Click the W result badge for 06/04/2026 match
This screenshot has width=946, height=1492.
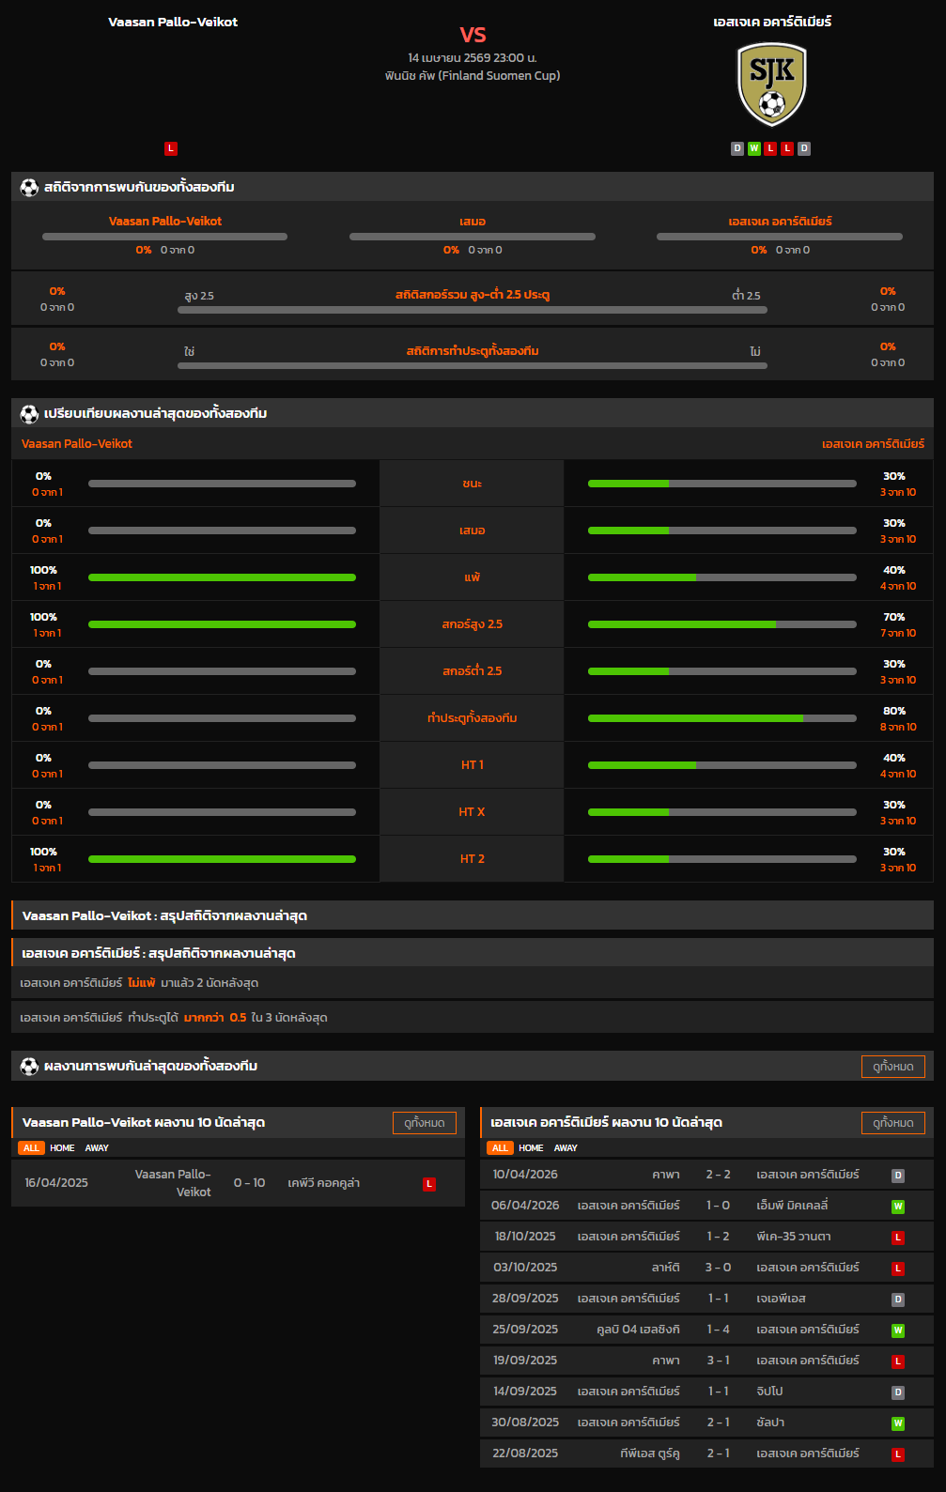click(x=898, y=1206)
